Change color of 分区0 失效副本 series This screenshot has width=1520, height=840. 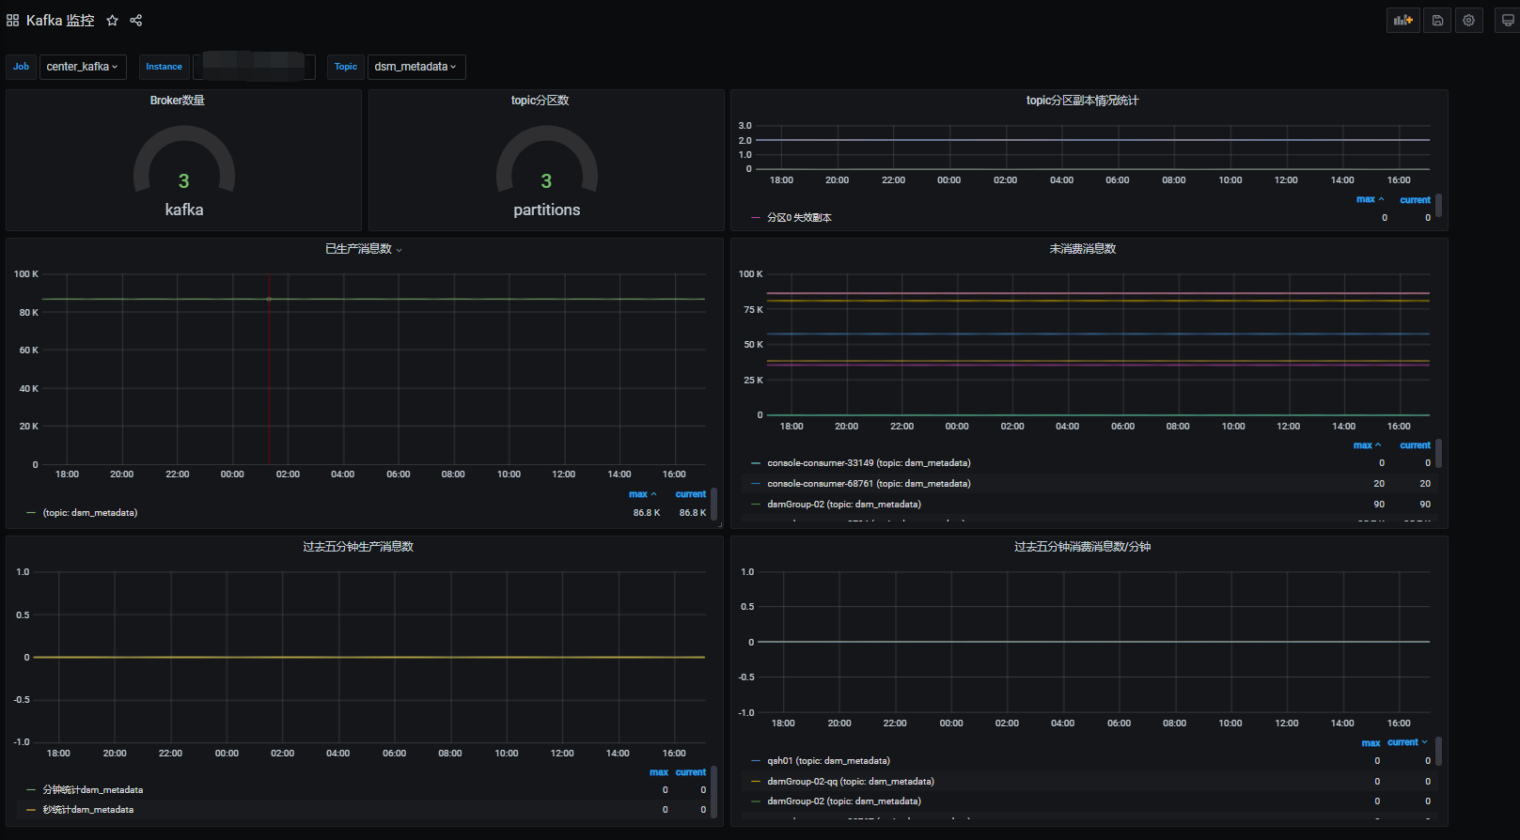click(756, 218)
